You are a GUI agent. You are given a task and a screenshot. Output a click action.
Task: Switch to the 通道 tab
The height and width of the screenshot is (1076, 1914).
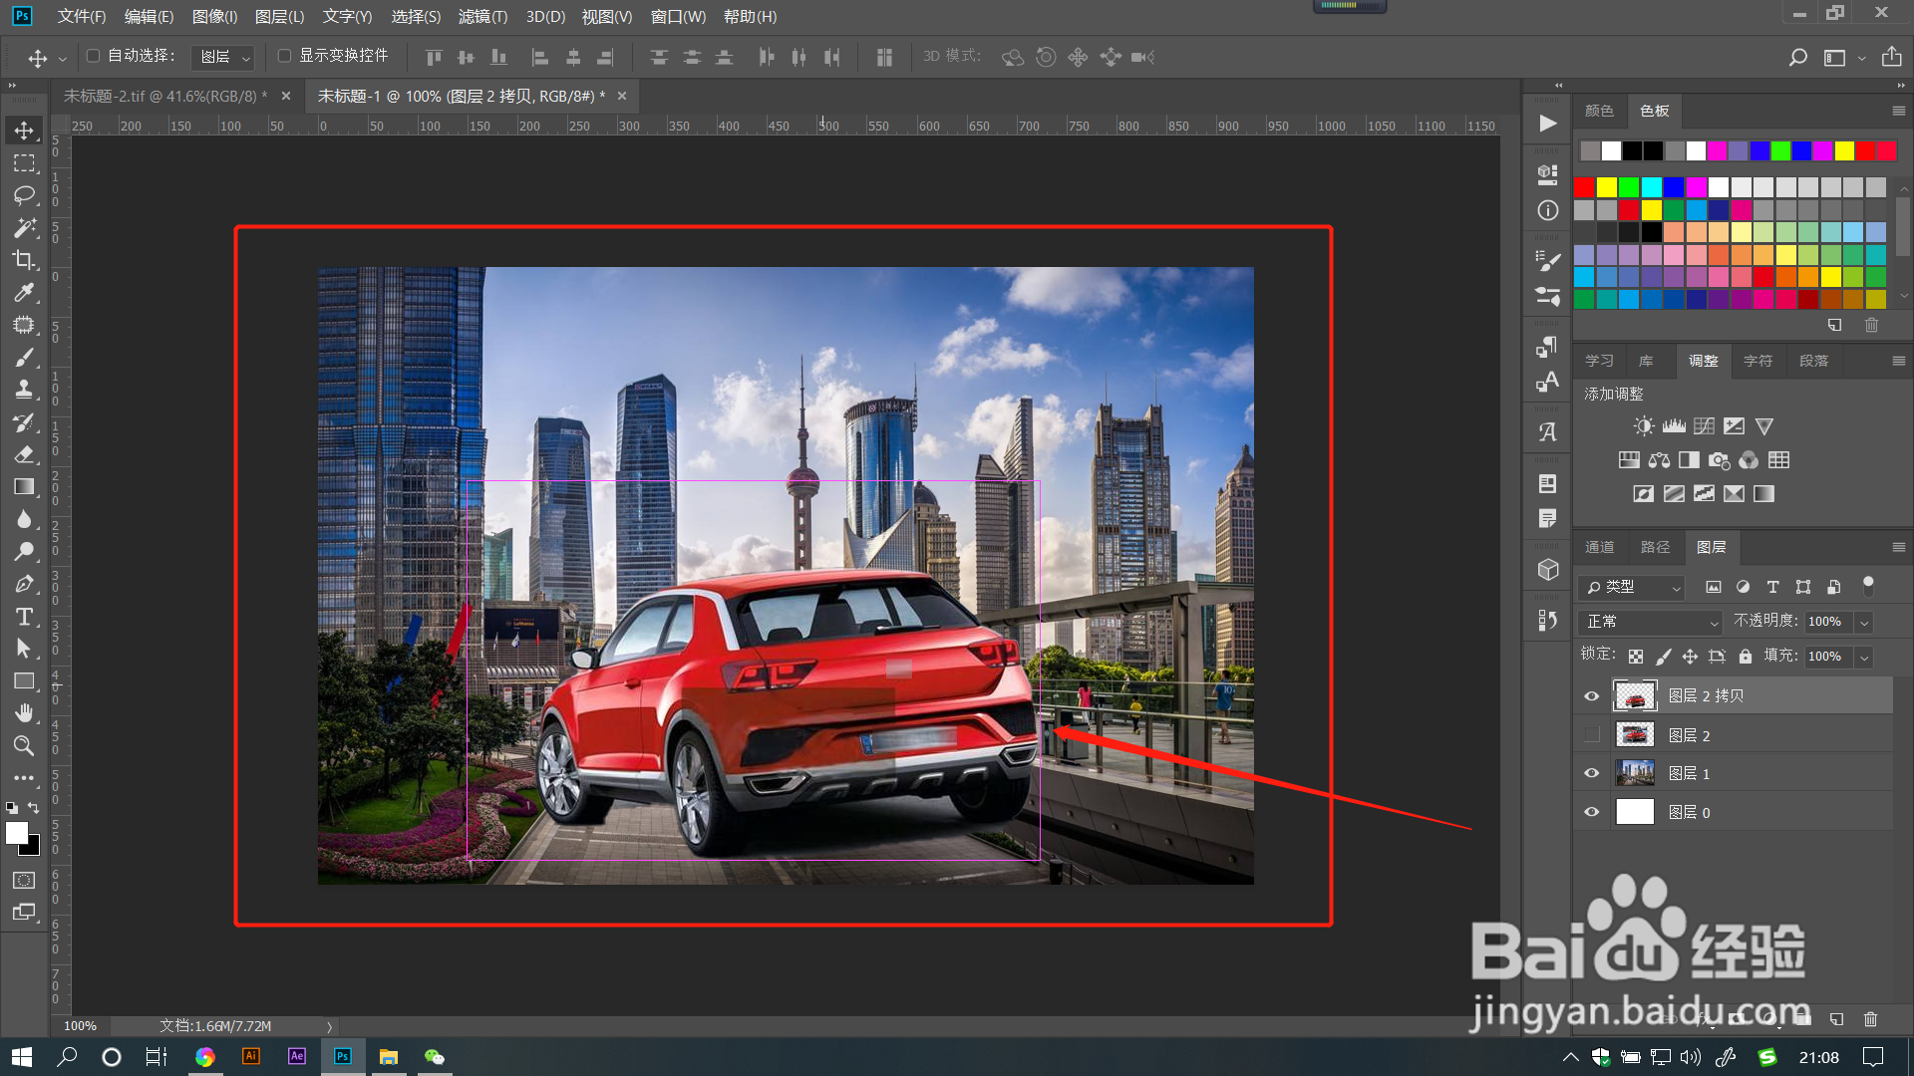pos(1599,547)
